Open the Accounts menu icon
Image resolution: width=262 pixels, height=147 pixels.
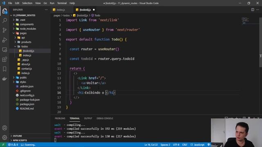(5, 128)
